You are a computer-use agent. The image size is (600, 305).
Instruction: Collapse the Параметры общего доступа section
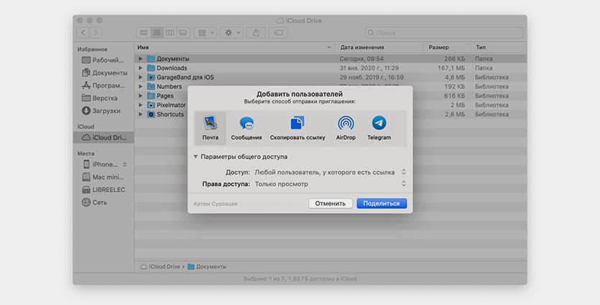click(195, 156)
